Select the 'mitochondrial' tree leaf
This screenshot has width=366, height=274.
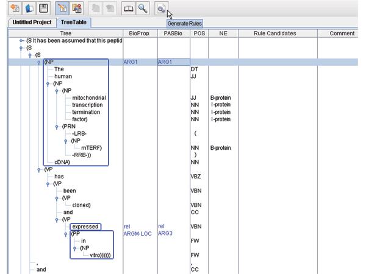[x=89, y=98]
